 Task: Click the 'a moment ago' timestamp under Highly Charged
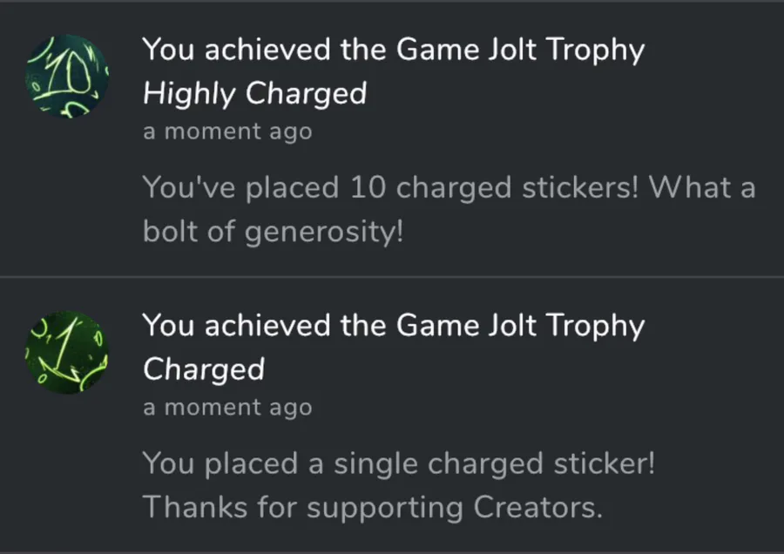[227, 132]
